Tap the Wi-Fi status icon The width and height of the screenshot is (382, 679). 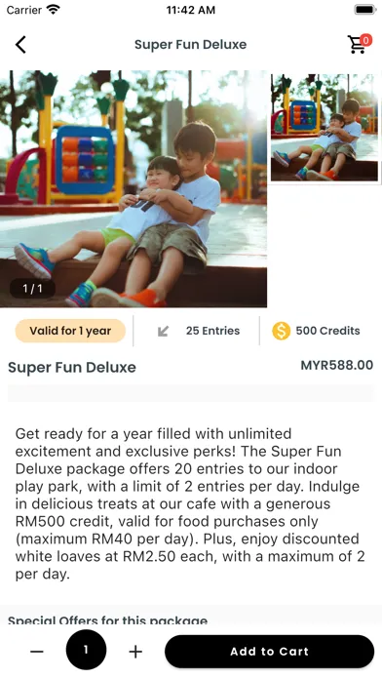54,10
